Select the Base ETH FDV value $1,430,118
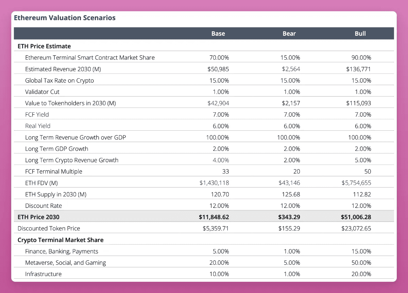The width and height of the screenshot is (408, 293). (214, 183)
